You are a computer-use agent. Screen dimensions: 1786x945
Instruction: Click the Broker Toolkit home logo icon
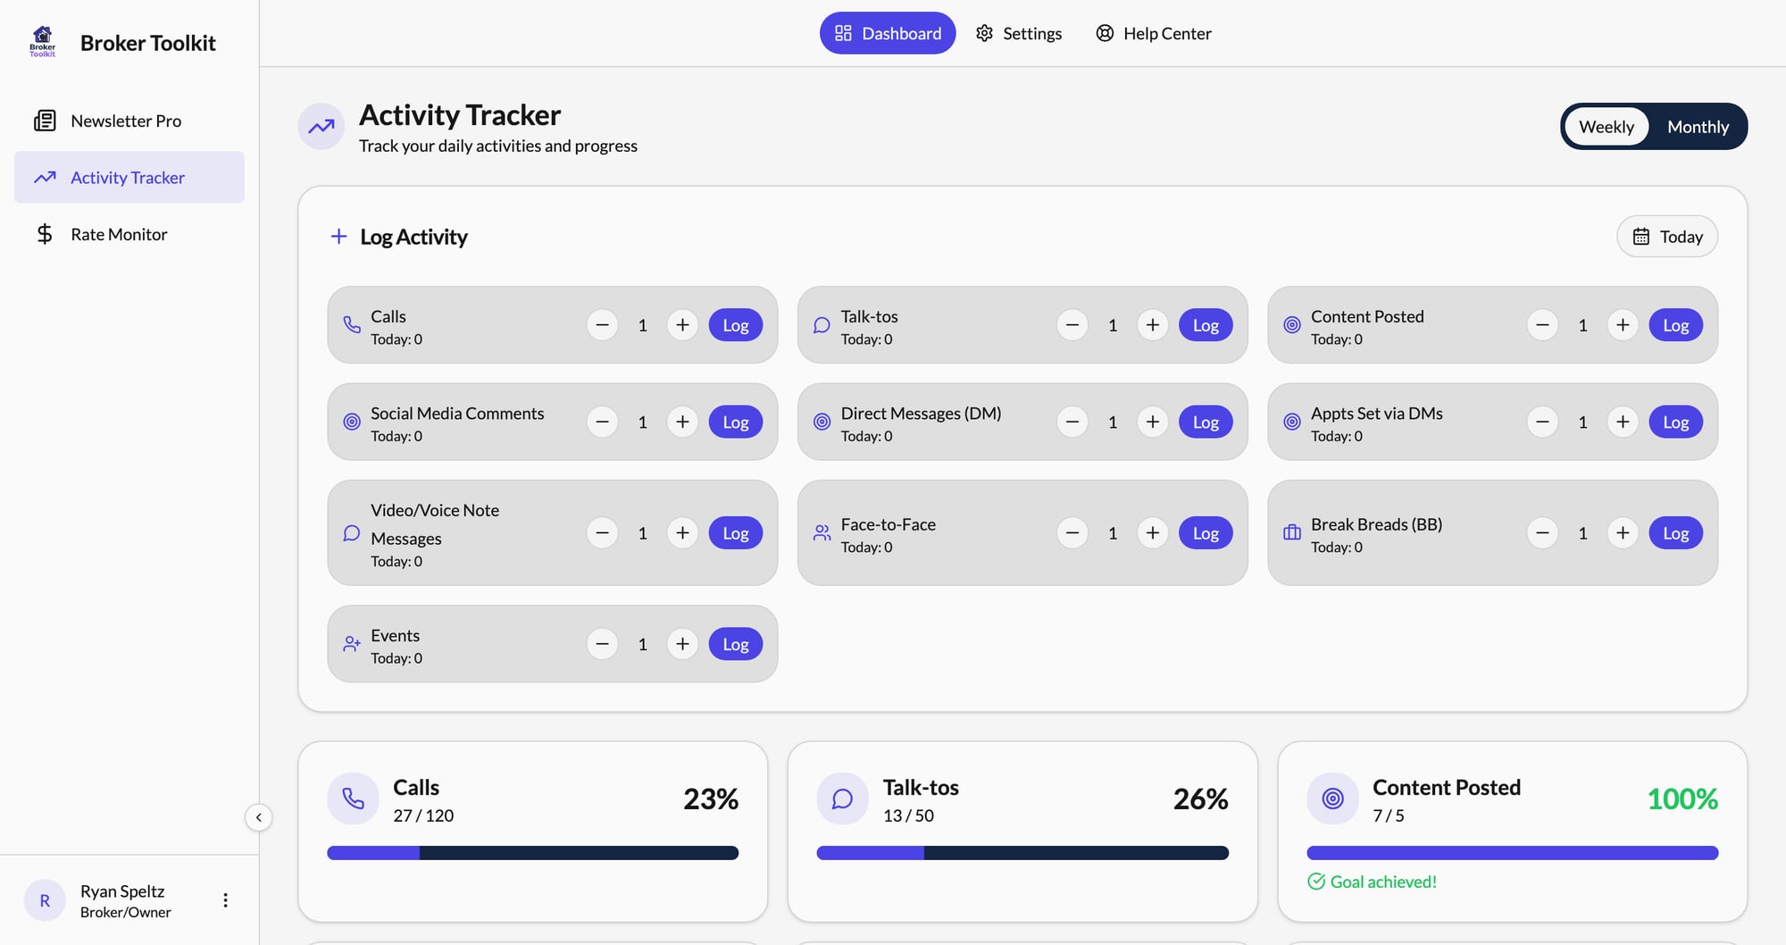(41, 41)
